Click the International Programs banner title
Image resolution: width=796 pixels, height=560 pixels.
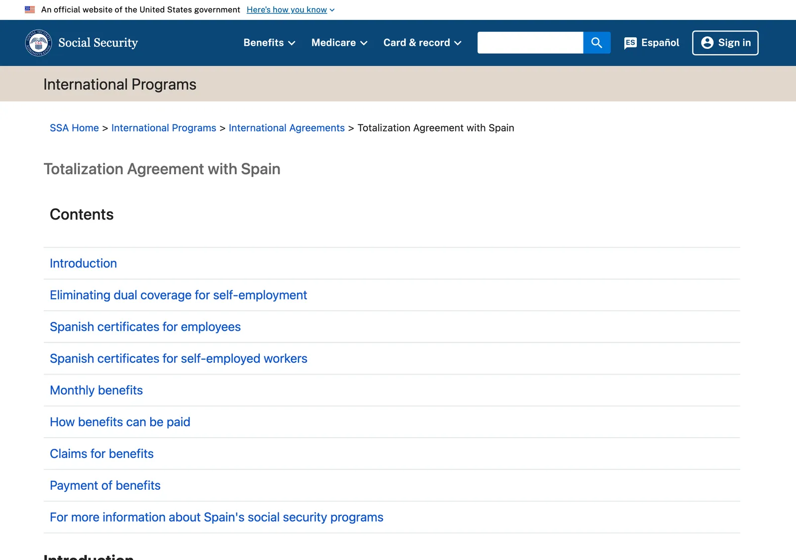[x=120, y=85]
